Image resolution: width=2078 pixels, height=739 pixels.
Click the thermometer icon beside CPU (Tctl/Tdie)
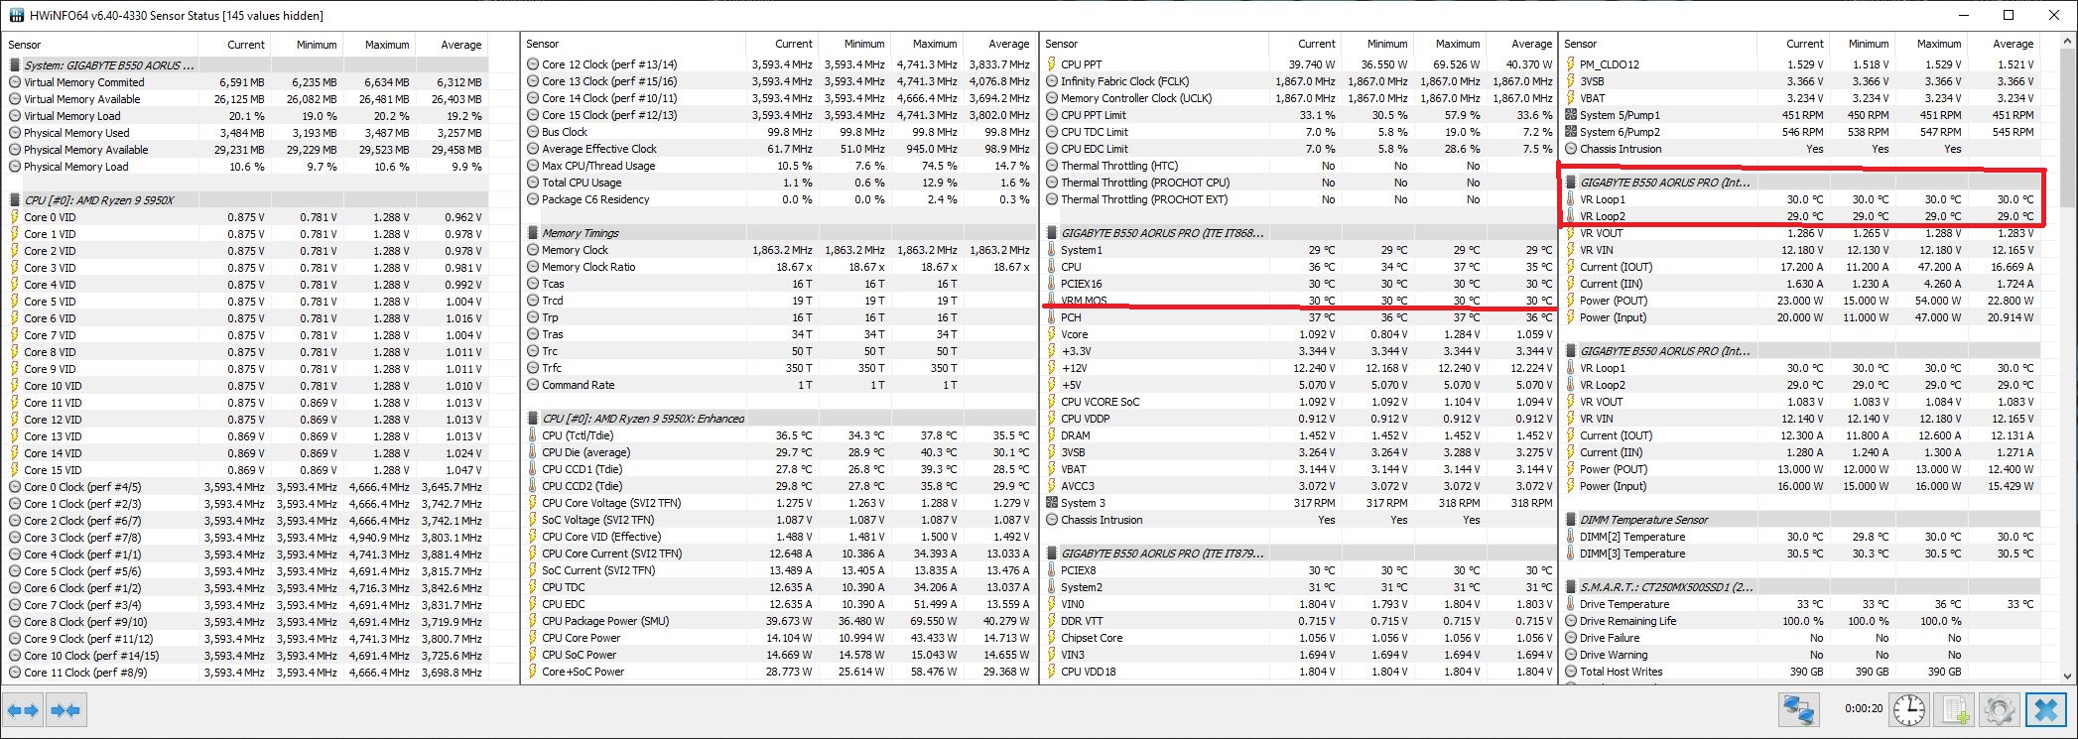533,435
